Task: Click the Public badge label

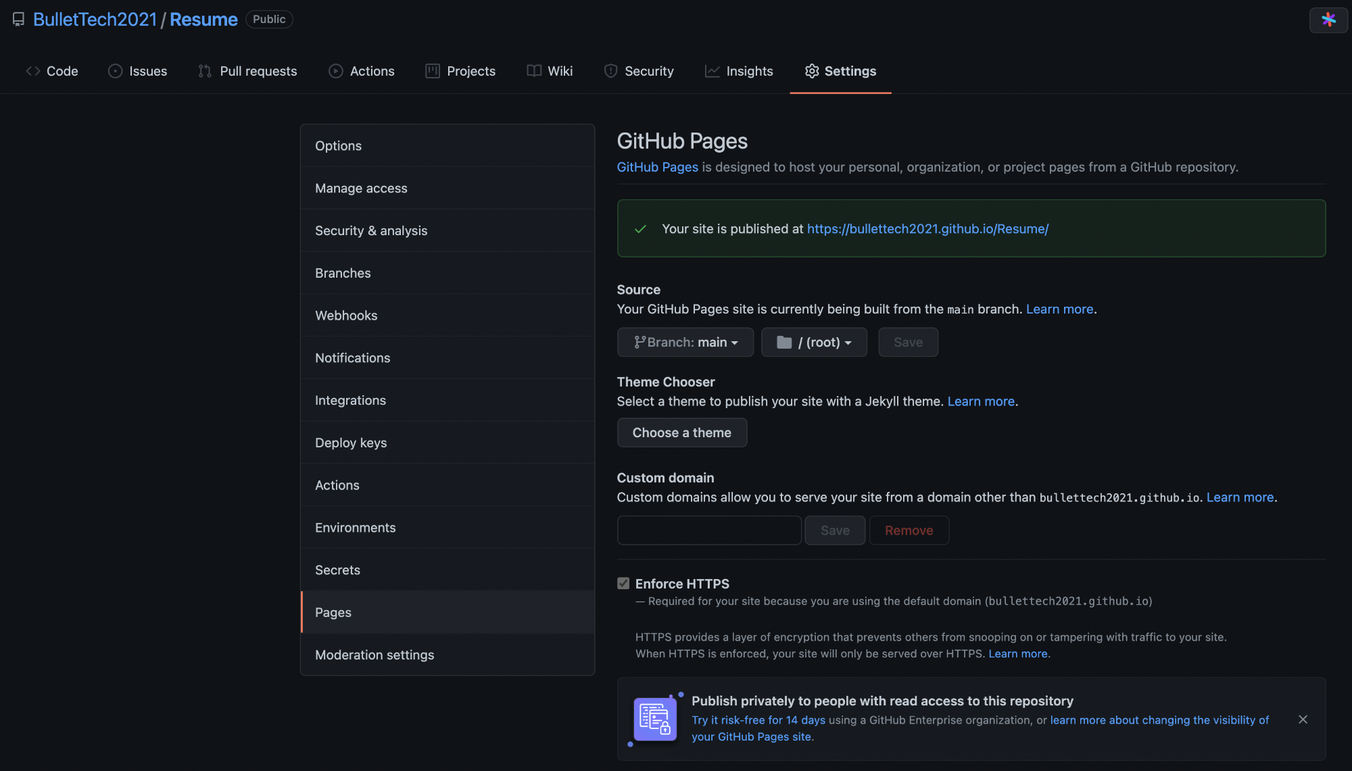Action: (269, 19)
